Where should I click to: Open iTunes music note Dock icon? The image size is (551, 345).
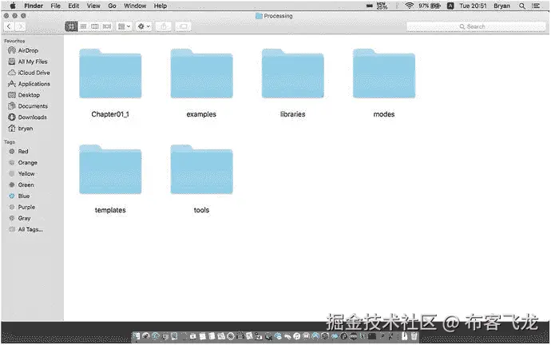(296, 336)
